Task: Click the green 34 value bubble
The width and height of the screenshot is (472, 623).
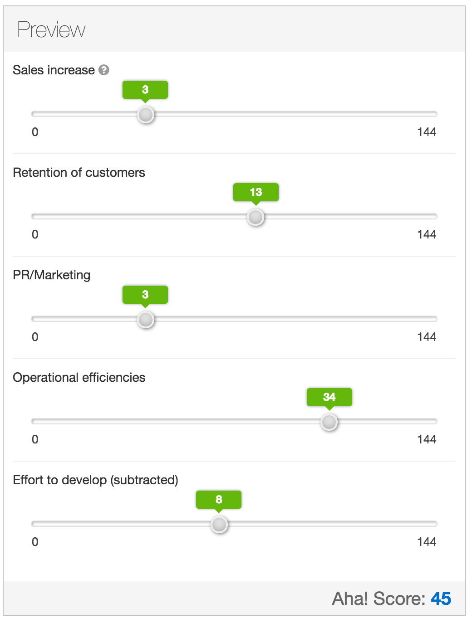Action: pyautogui.click(x=329, y=397)
